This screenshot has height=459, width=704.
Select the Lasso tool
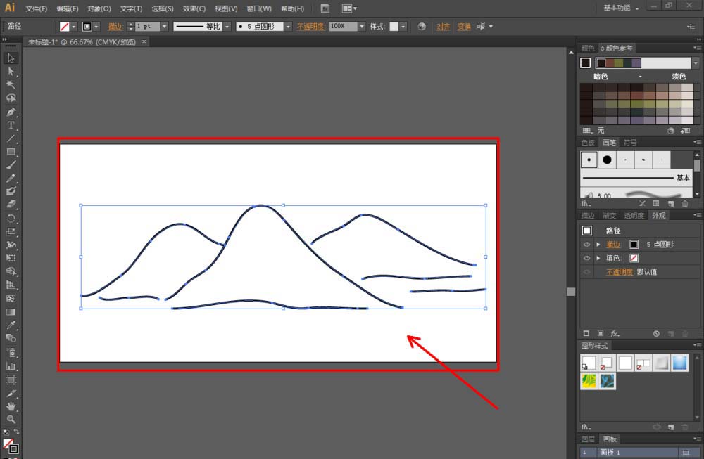[11, 98]
